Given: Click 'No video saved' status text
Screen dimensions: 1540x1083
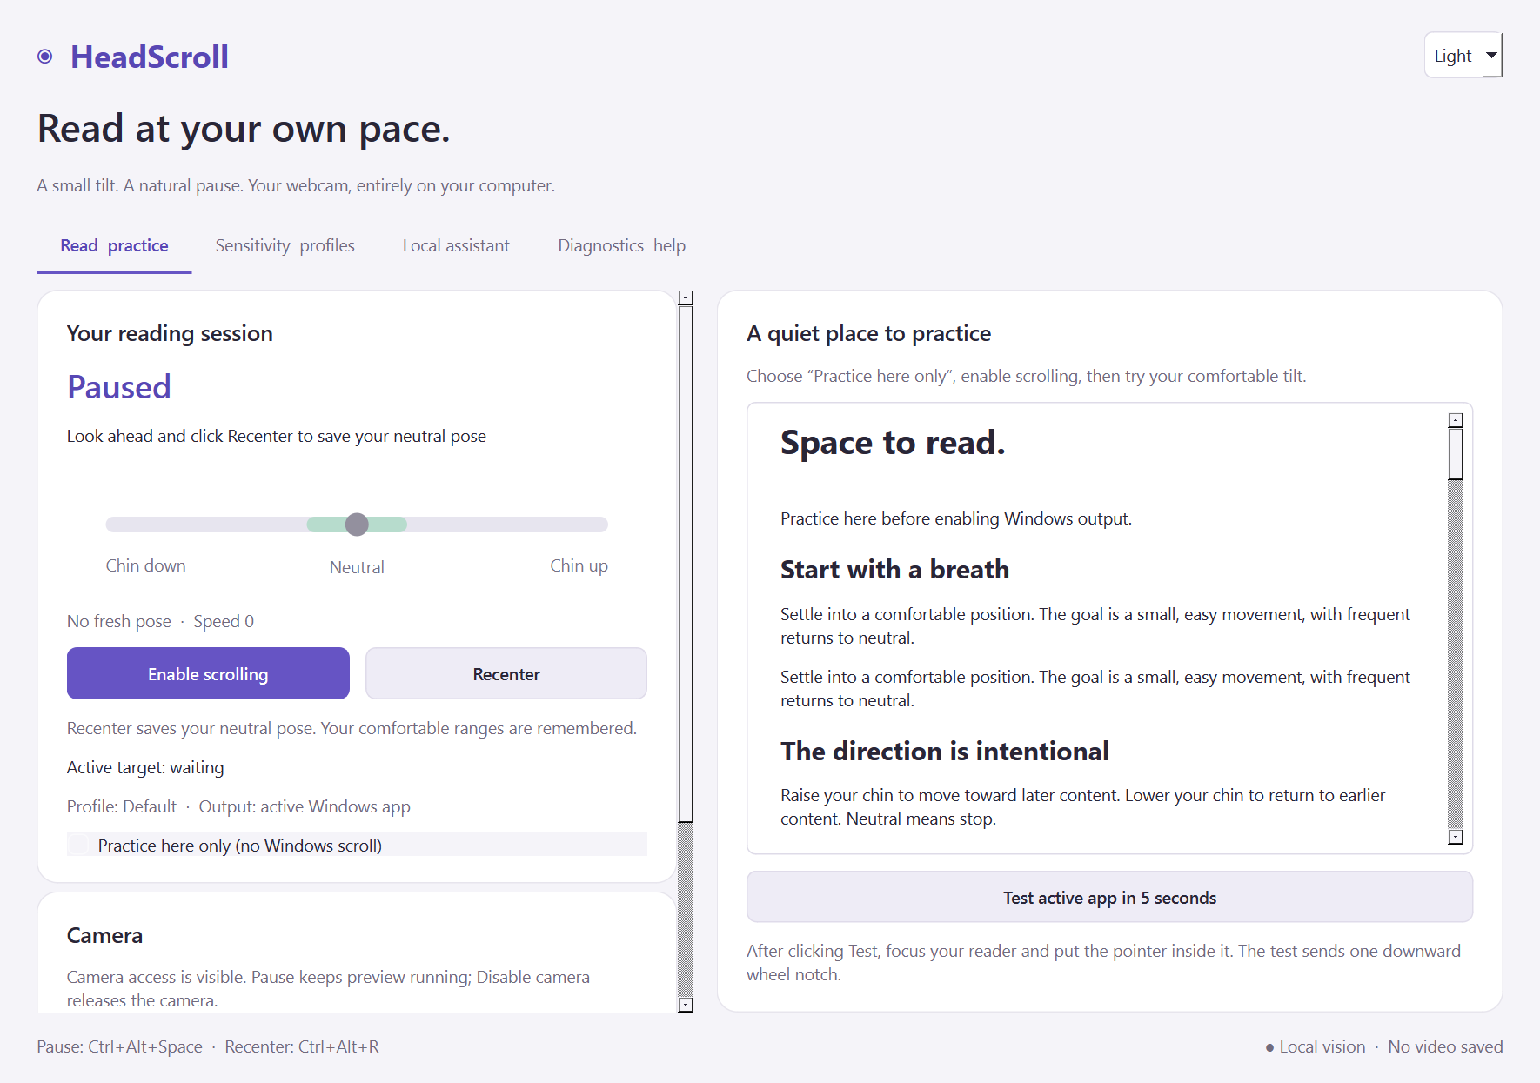Looking at the screenshot, I should click(1445, 1046).
